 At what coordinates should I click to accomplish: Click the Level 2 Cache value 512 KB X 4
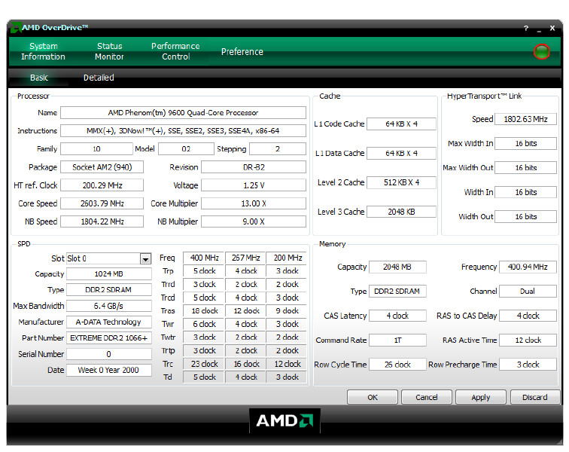coord(401,183)
